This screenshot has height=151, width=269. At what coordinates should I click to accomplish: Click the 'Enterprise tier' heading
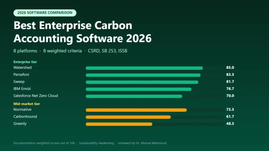[x=25, y=62]
